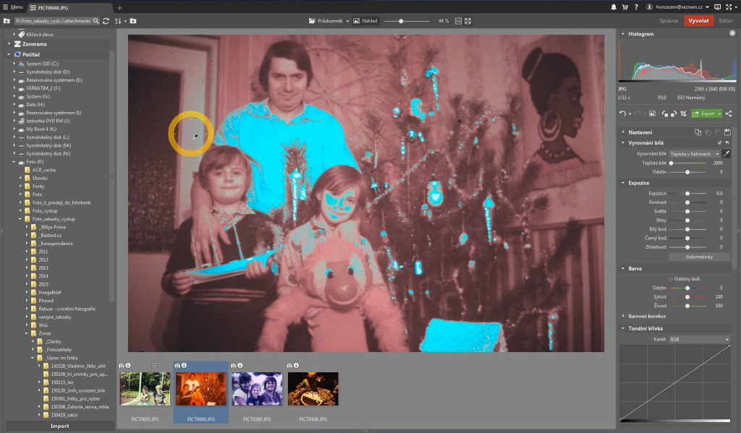This screenshot has width=741, height=433.
Task: Click the Automaticky button
Action: pyautogui.click(x=699, y=257)
